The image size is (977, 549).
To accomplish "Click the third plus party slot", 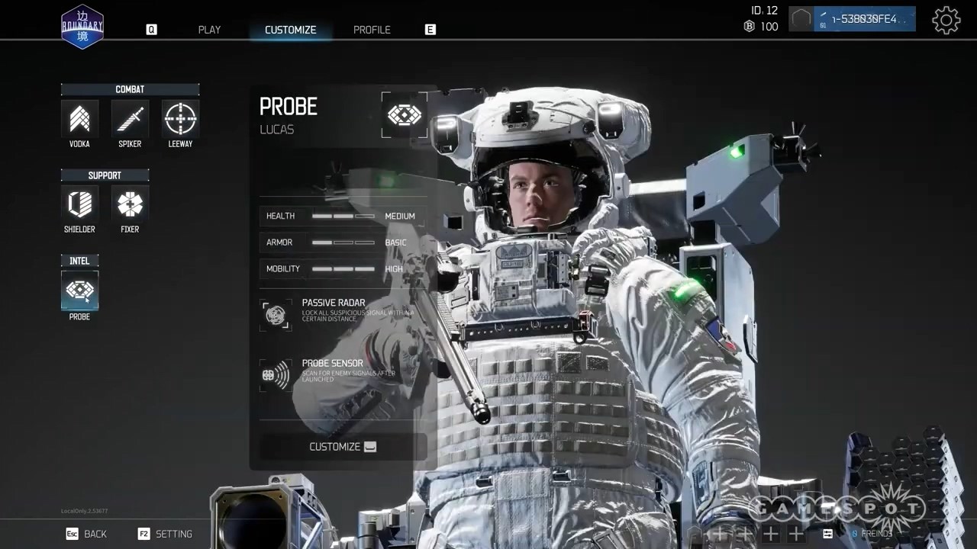I will click(771, 534).
